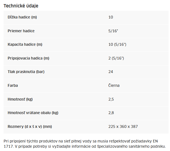Click the EN 1717 drinking water note paragraph
This screenshot has height=151, width=170.
pos(85,144)
